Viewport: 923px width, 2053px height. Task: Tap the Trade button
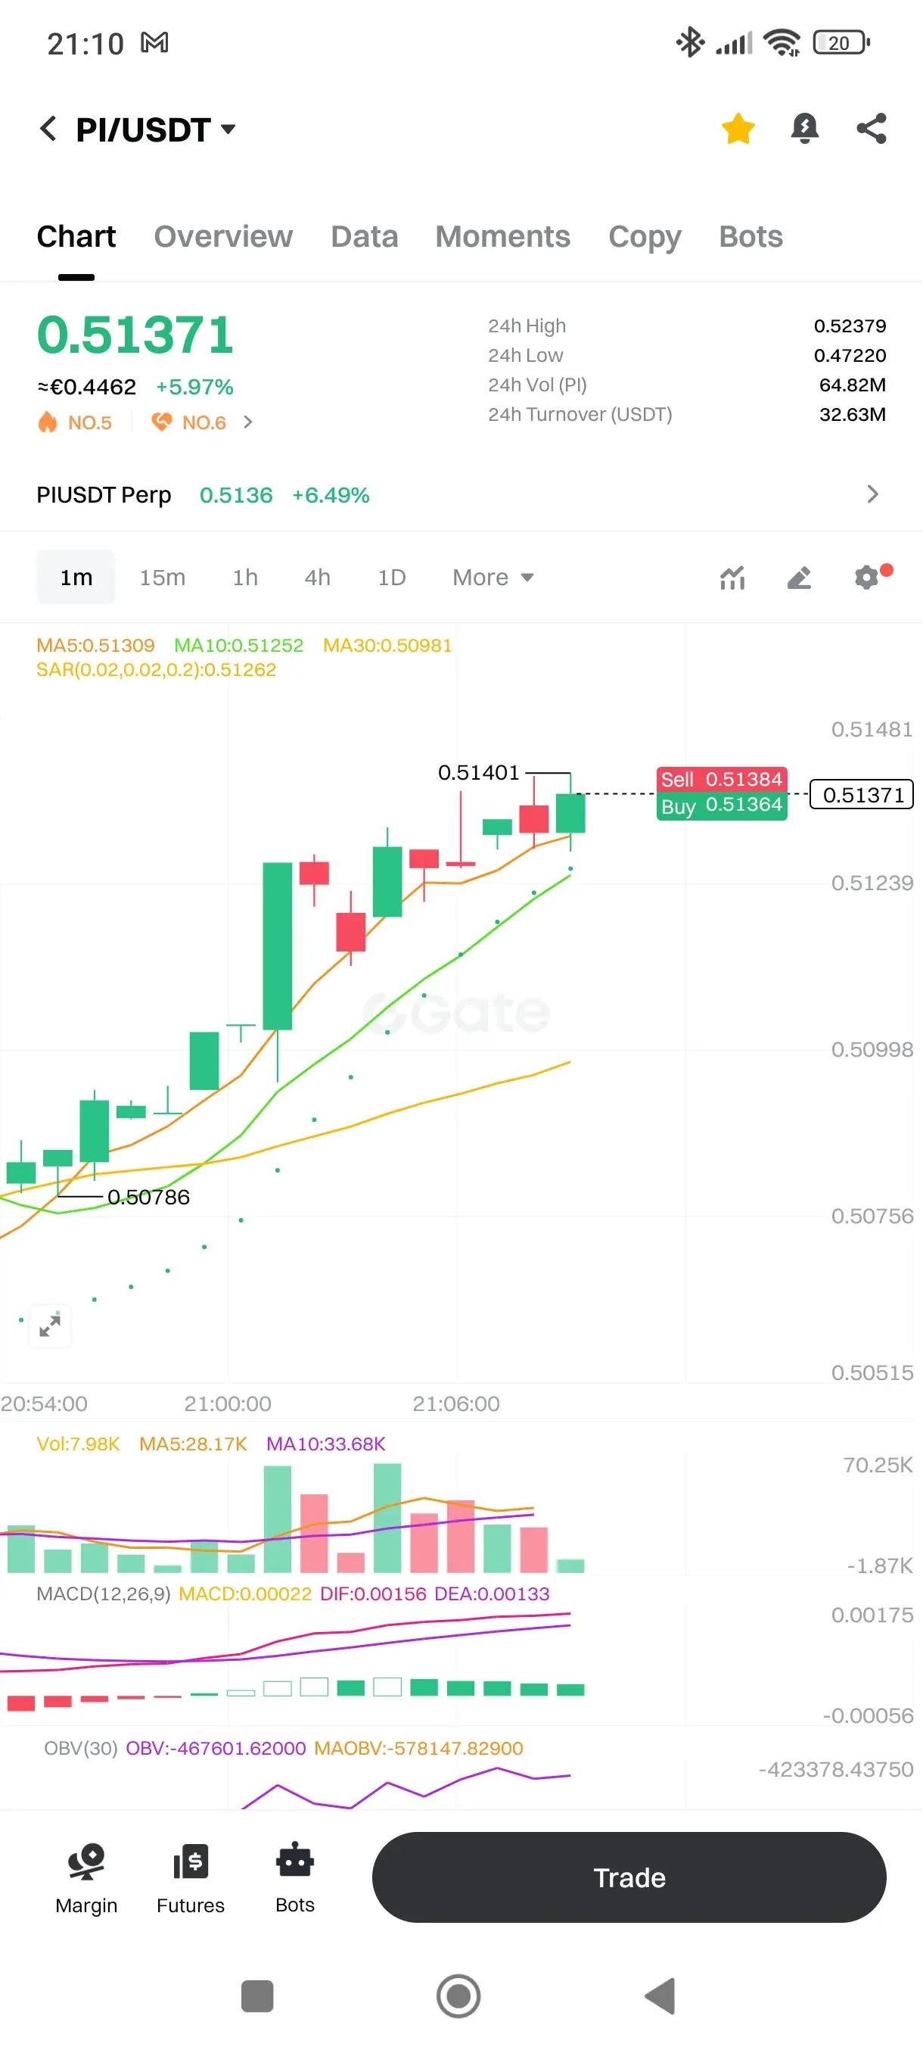pos(629,1877)
